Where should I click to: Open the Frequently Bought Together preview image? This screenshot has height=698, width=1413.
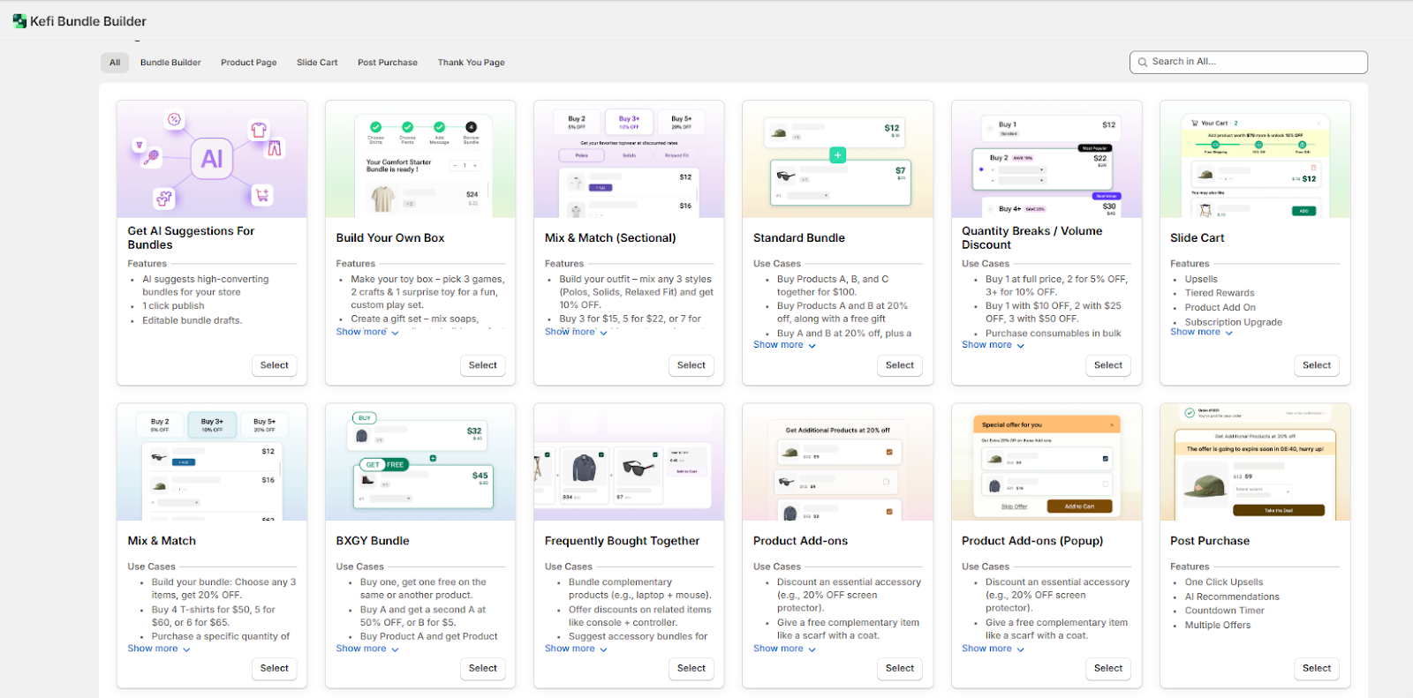[x=629, y=462]
